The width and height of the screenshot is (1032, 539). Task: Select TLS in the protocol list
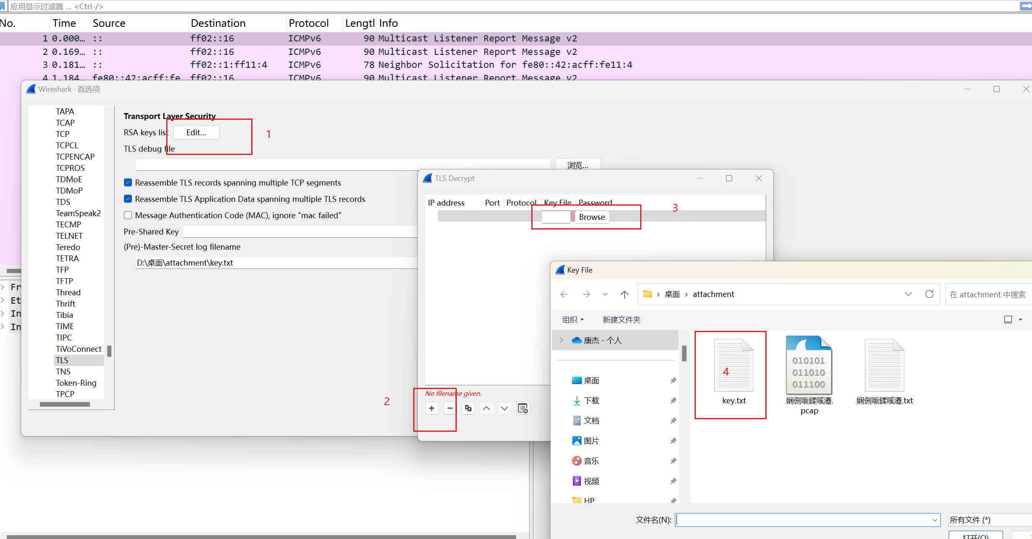(62, 360)
